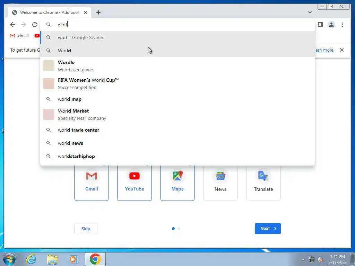This screenshot has width=355, height=266.
Task: Follow the Learn more link
Action: 323,50
